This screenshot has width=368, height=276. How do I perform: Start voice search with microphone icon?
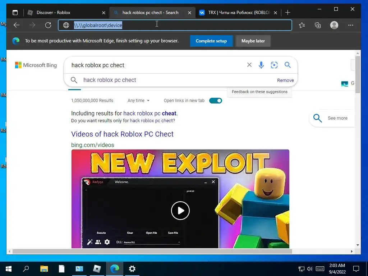[261, 65]
